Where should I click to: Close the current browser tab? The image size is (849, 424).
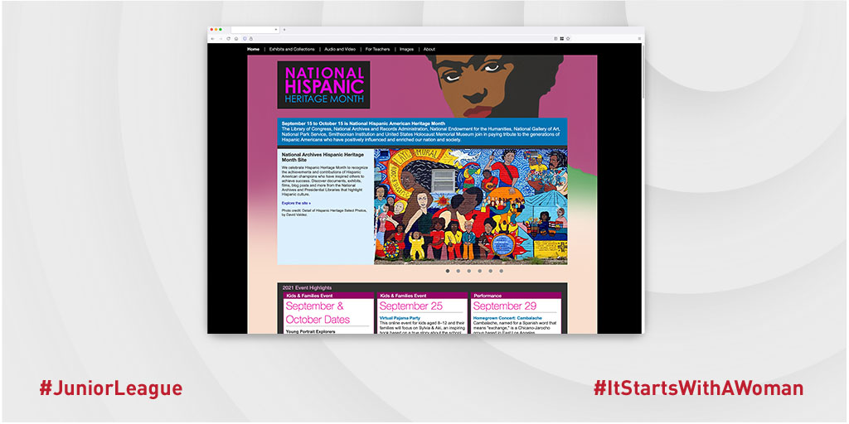point(275,29)
